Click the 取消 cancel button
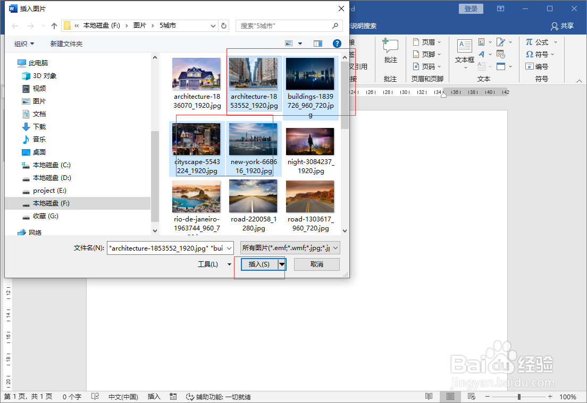Screen dimensions: 587x403 (x=317, y=264)
